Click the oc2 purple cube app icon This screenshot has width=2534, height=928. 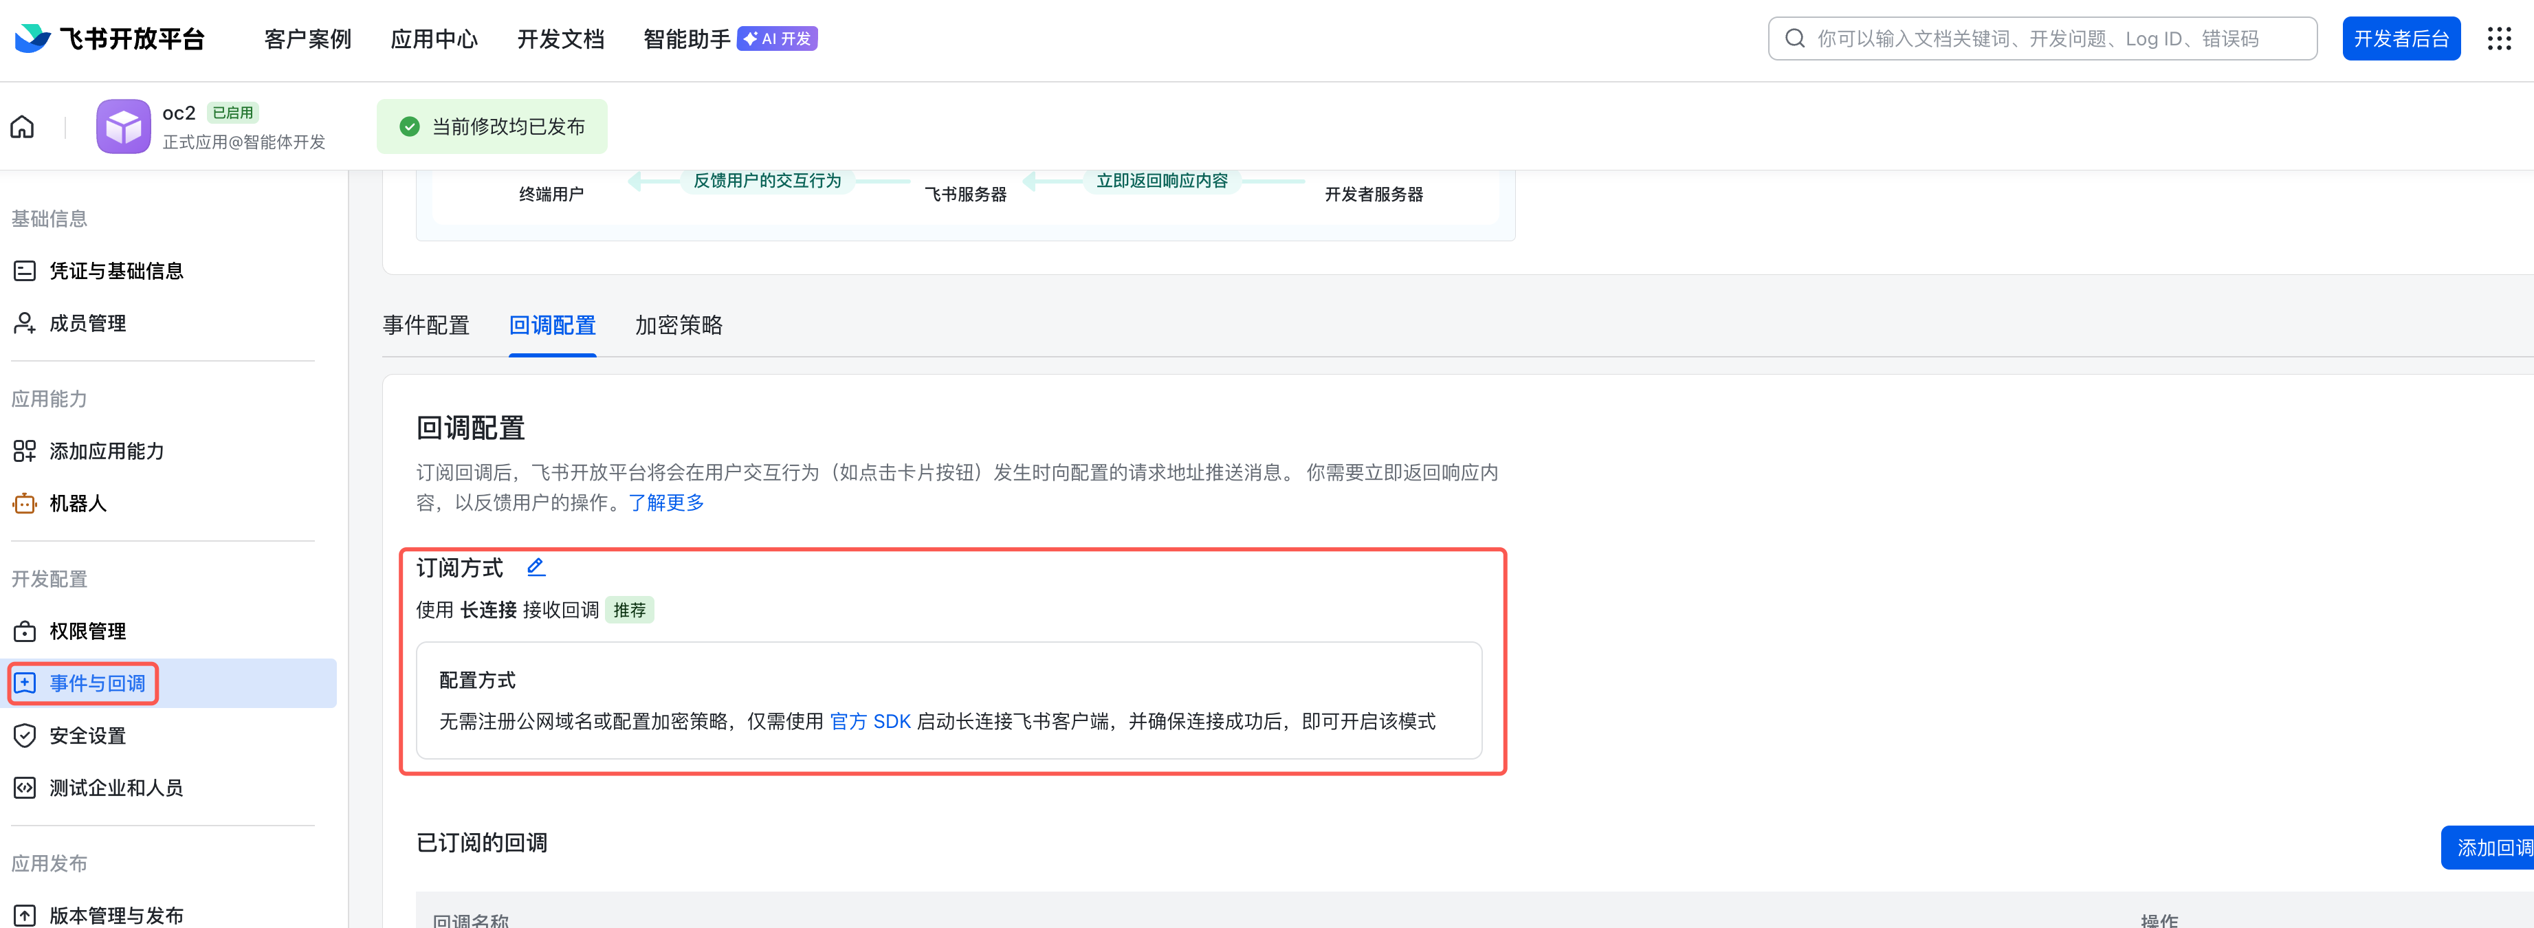(x=123, y=127)
